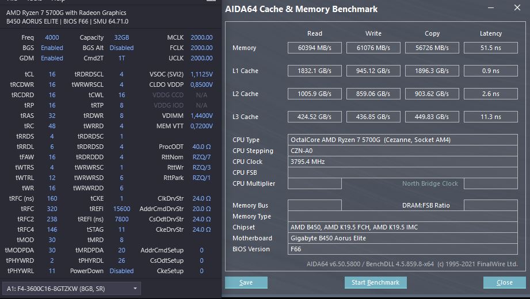Click the empty DRAM:FSB Ratio box
The width and height of the screenshot is (530, 299).
point(490,205)
